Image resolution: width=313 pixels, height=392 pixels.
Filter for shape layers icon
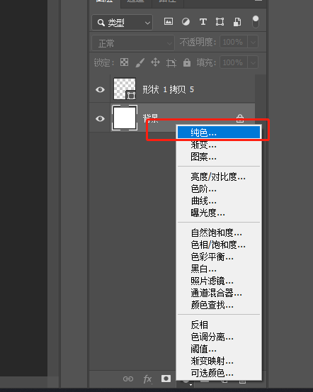pos(220,22)
